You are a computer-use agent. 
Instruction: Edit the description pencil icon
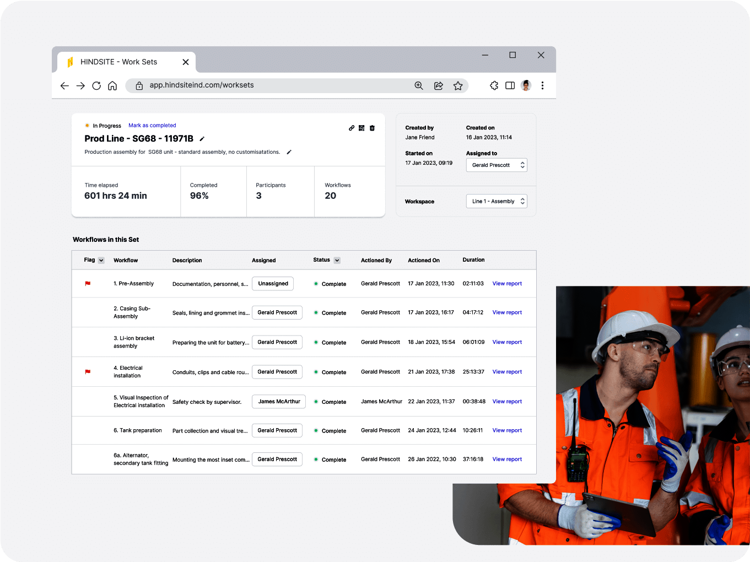(289, 152)
